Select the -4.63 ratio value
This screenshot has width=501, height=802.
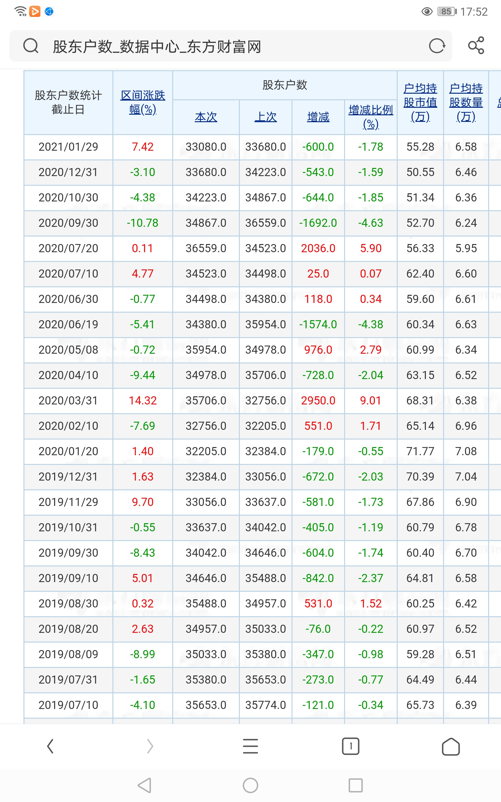pyautogui.click(x=371, y=223)
